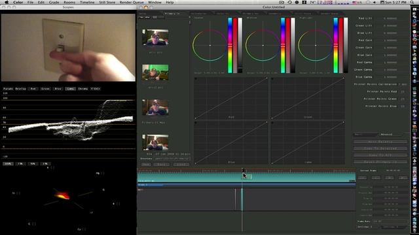Set the vectorscope scale to 25%
The image size is (419, 235).
(45, 164)
